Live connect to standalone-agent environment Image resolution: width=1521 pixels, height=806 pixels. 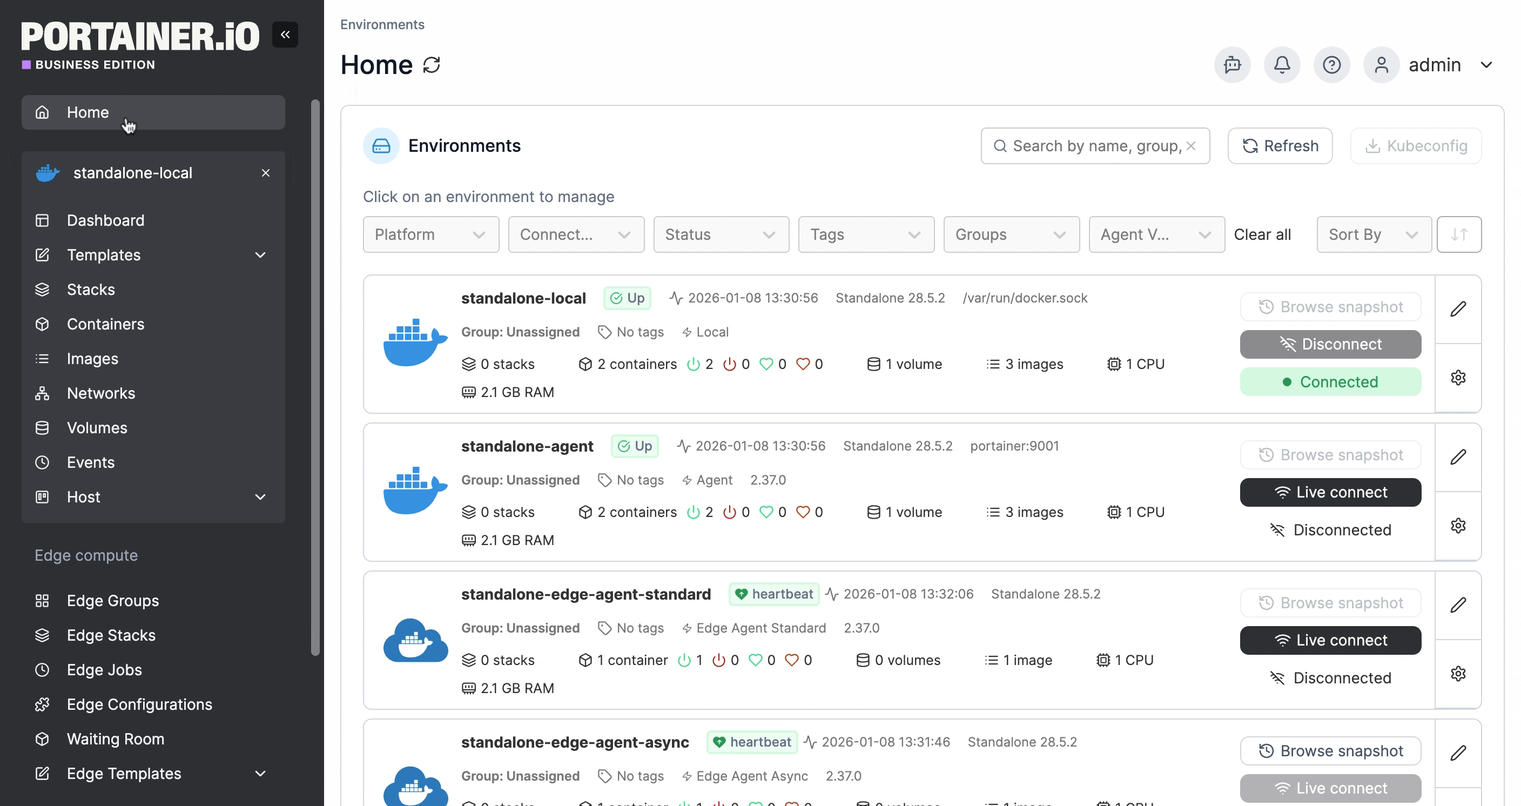pos(1330,493)
